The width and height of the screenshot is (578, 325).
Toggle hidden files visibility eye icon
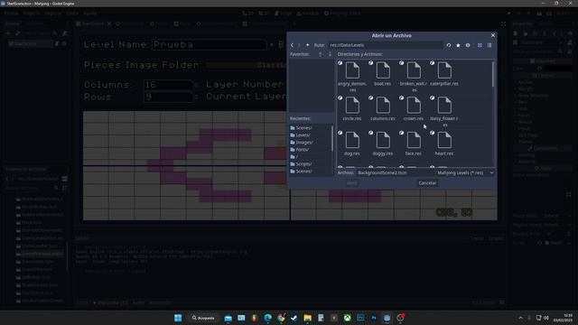(x=468, y=45)
